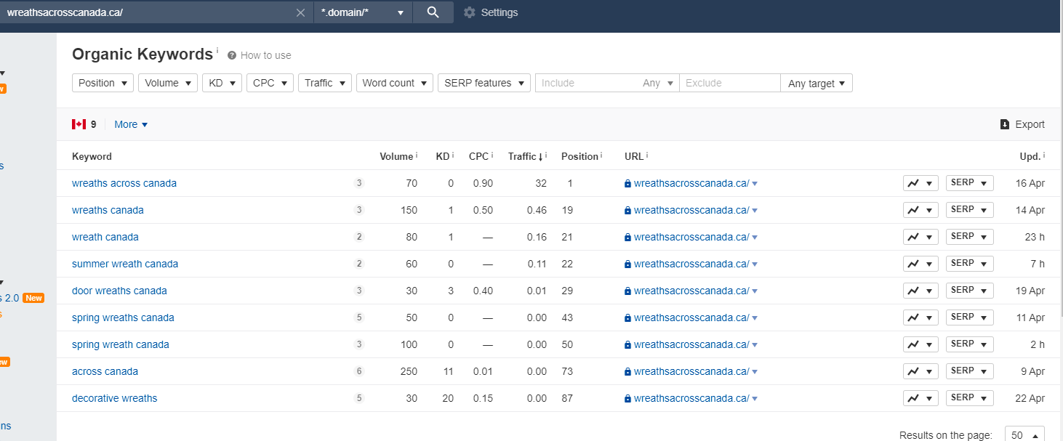Open the Volume filter dropdown
Viewport: 1063px width, 441px height.
click(x=168, y=83)
